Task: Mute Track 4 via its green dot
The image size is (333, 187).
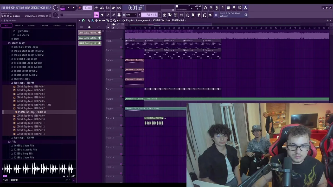Action: (x=121, y=67)
